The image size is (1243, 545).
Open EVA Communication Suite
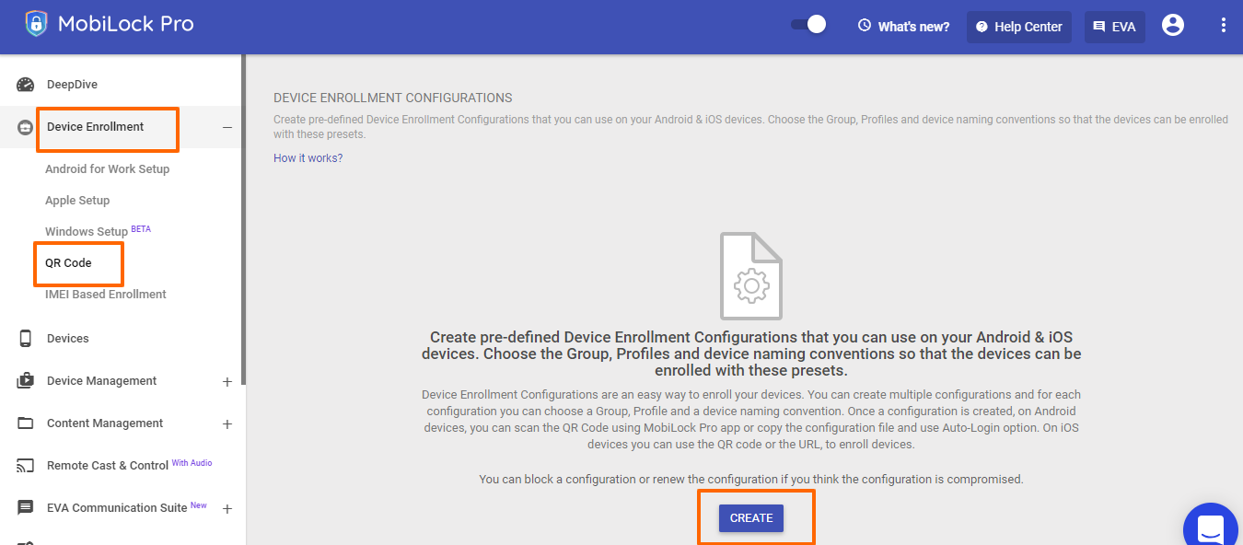(x=117, y=508)
